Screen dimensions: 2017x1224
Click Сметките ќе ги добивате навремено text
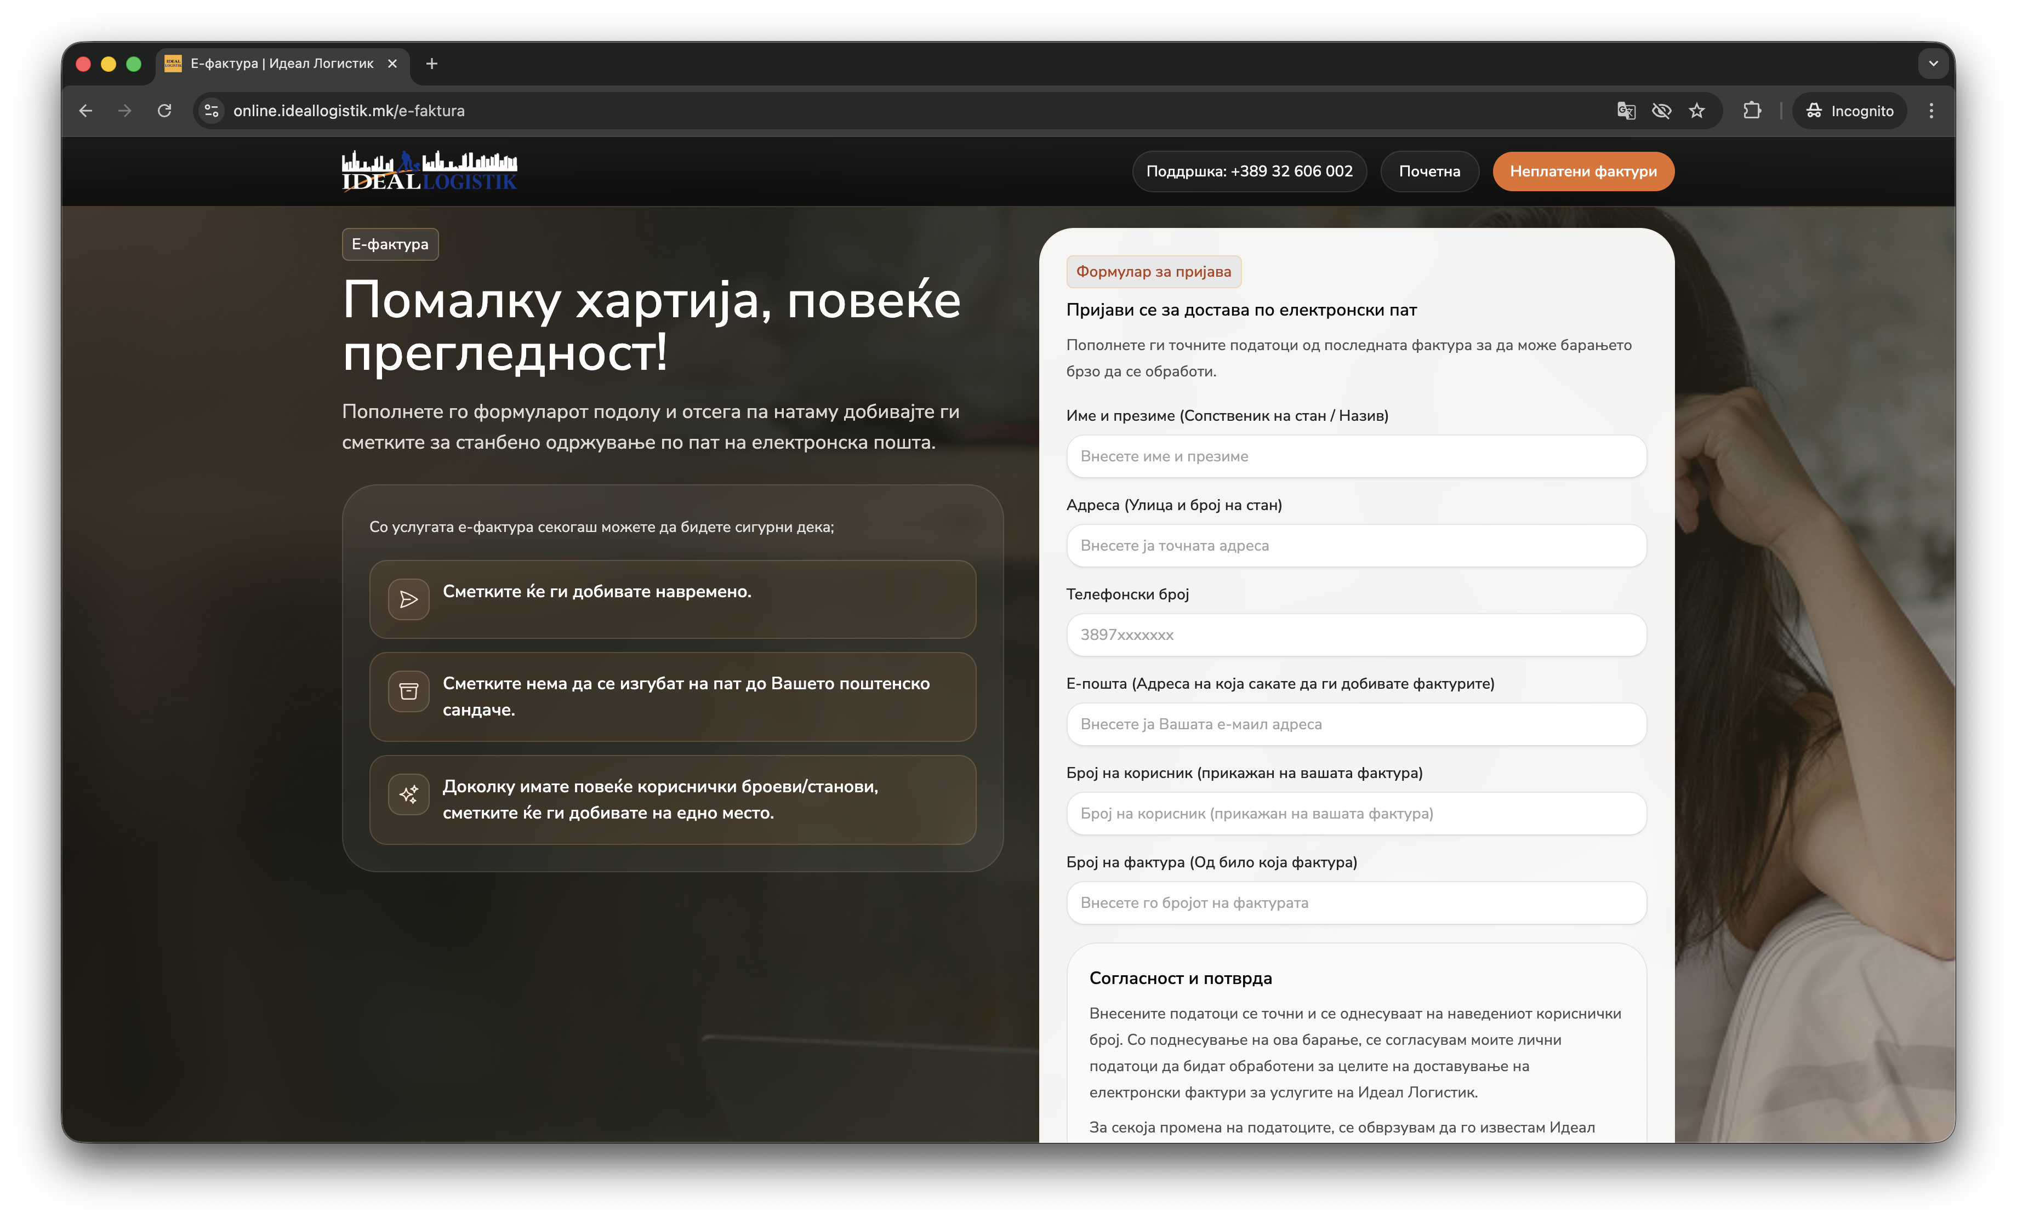coord(597,592)
